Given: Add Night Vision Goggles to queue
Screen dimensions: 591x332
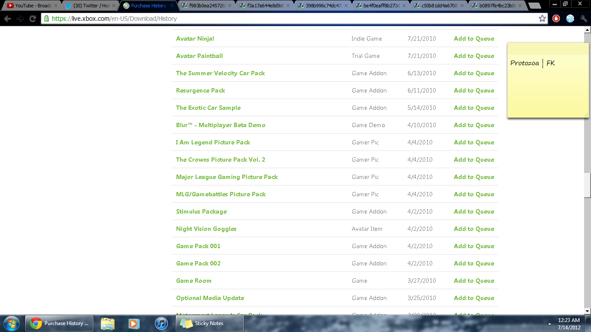Looking at the screenshot, I should tap(474, 229).
